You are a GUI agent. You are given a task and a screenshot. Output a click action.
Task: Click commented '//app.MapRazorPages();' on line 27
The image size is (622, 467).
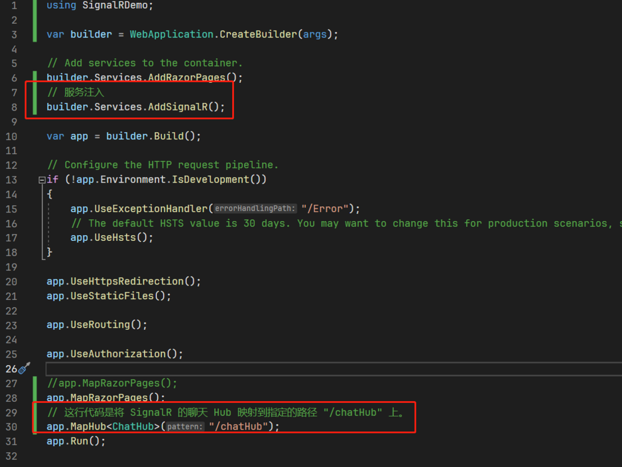tap(112, 383)
